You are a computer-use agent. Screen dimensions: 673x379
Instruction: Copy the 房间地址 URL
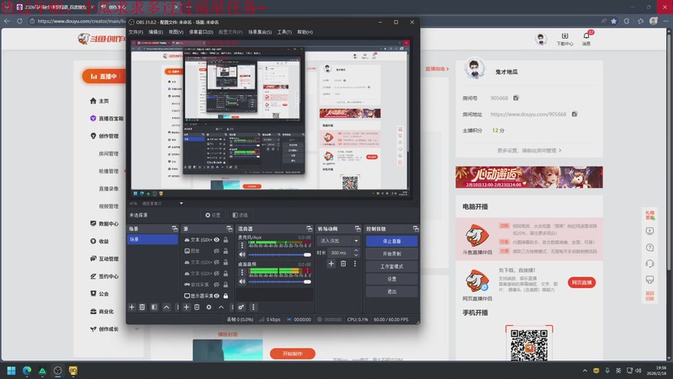(575, 114)
